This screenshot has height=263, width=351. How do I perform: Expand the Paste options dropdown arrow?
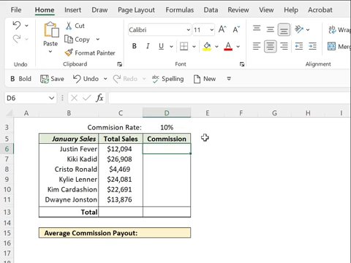click(x=50, y=52)
